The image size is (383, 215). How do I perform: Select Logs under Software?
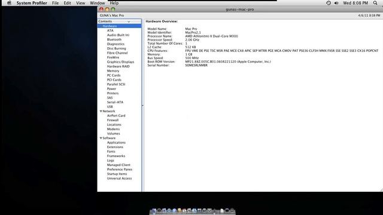(110, 161)
